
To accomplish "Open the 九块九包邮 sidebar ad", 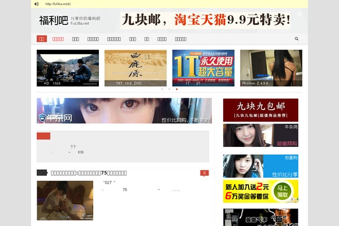I will coord(260,110).
